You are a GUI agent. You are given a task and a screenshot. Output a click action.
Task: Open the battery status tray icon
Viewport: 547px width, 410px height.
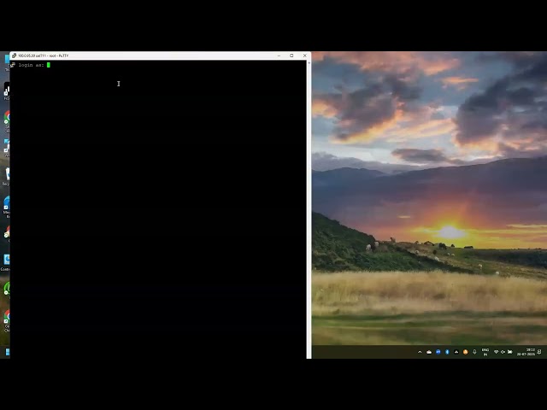[x=509, y=352]
